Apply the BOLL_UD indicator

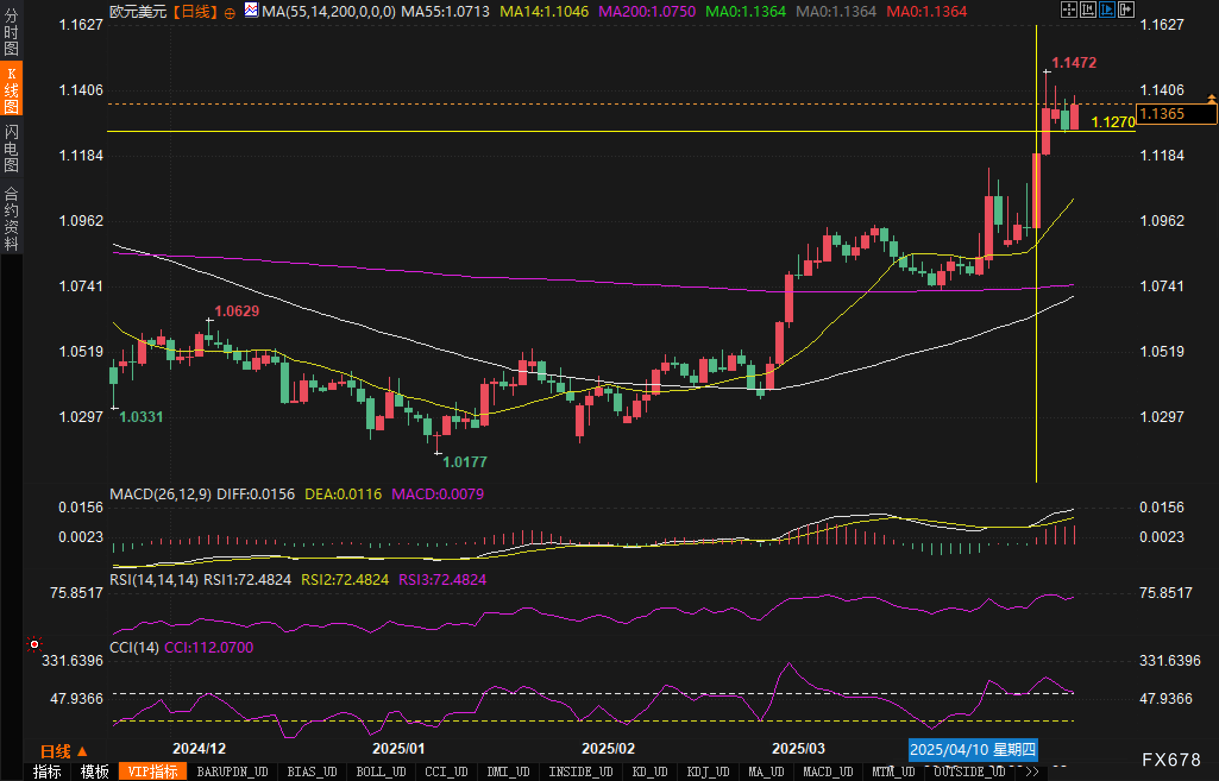click(381, 772)
